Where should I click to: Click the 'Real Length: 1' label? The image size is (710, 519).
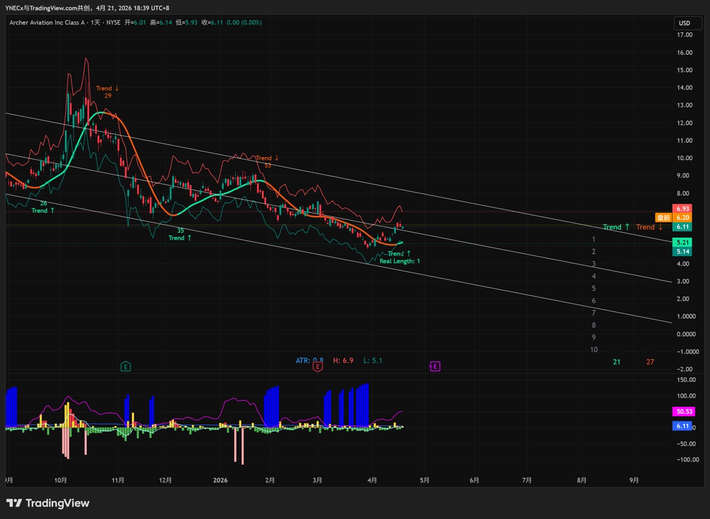[400, 261]
